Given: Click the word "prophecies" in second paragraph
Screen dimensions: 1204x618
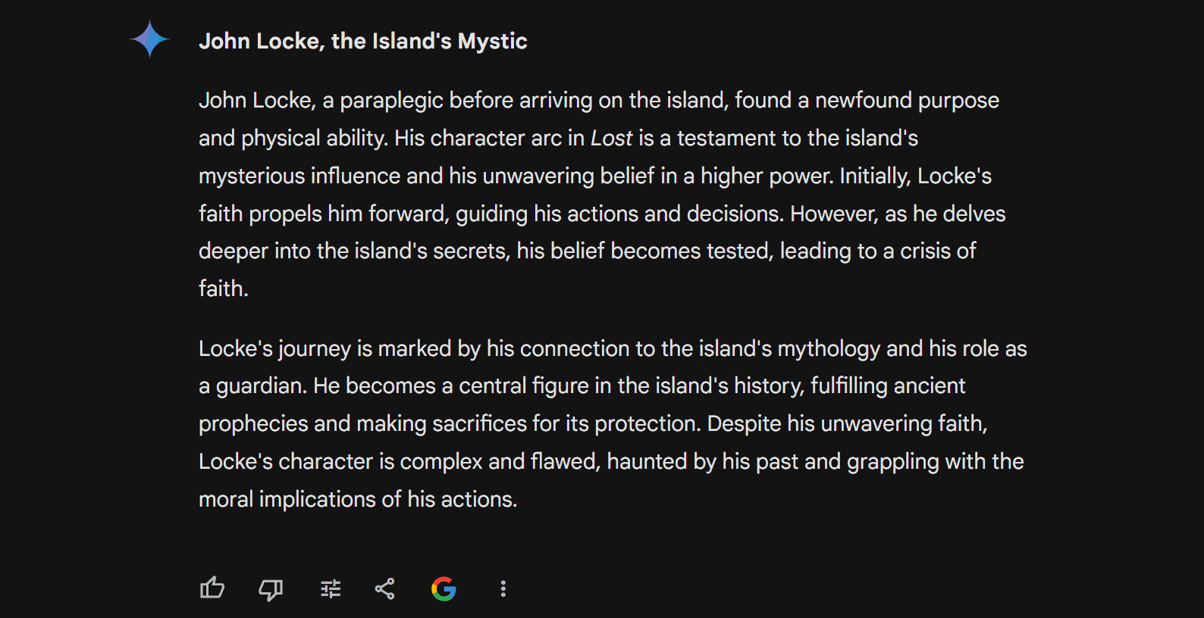Looking at the screenshot, I should click(253, 424).
